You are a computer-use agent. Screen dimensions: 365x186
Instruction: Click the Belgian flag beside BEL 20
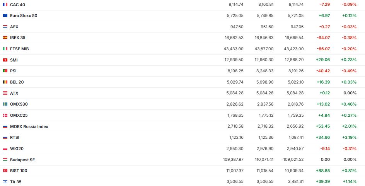click(5, 82)
